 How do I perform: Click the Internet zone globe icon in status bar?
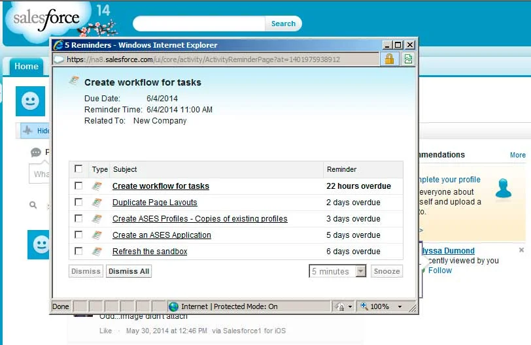174,306
